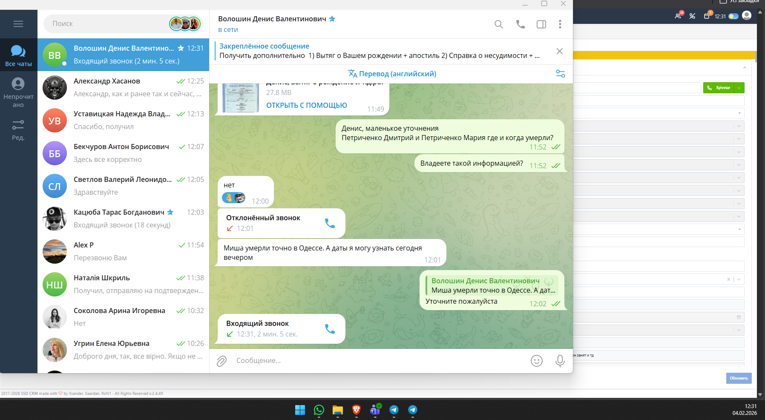Open translation settings icon in translate bar
765x420 pixels.
(x=561, y=74)
